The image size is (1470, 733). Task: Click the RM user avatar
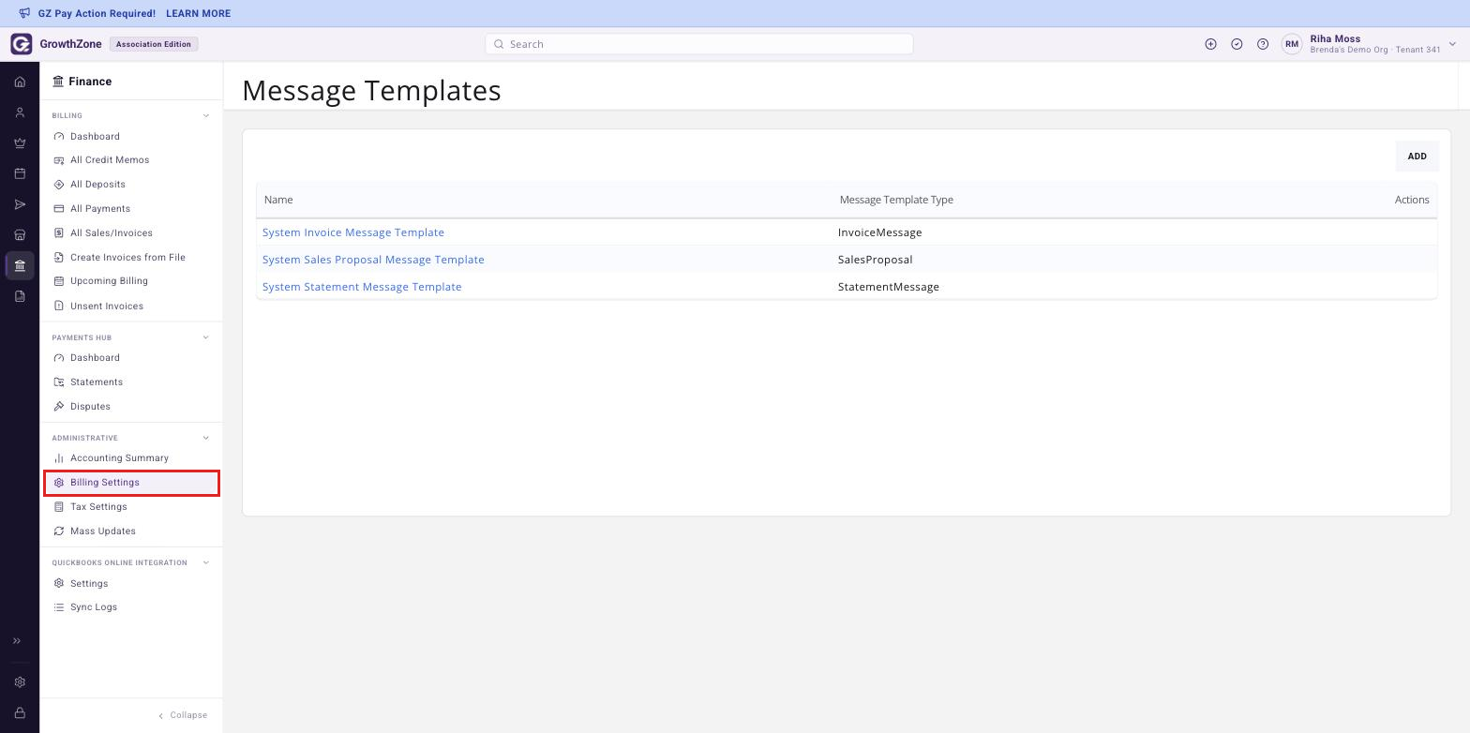click(1292, 44)
